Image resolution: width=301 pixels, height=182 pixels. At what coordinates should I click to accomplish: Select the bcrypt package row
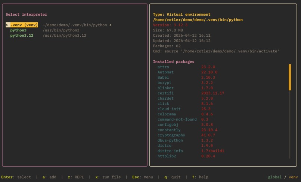[185, 83]
